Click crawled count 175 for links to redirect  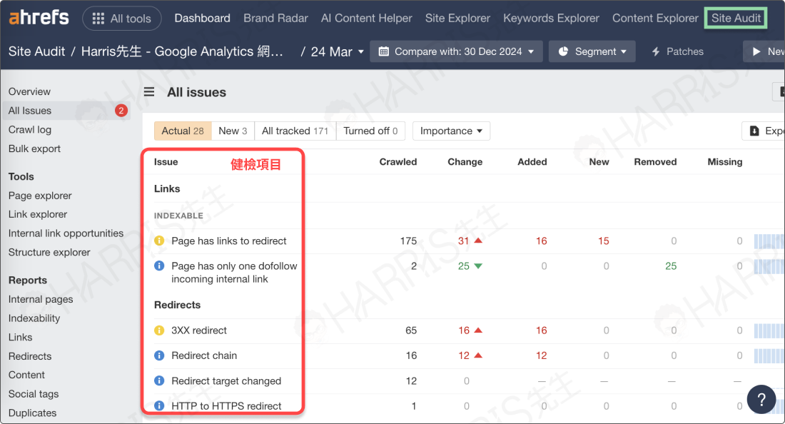coord(408,241)
